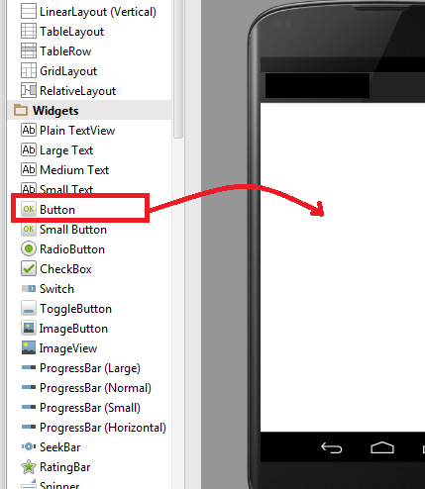
Task: Click the white layout canvas area
Action: 343,267
